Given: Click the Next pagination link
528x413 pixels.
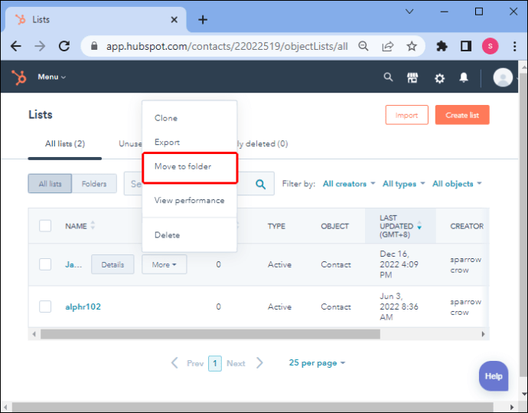Looking at the screenshot, I should pyautogui.click(x=236, y=363).
